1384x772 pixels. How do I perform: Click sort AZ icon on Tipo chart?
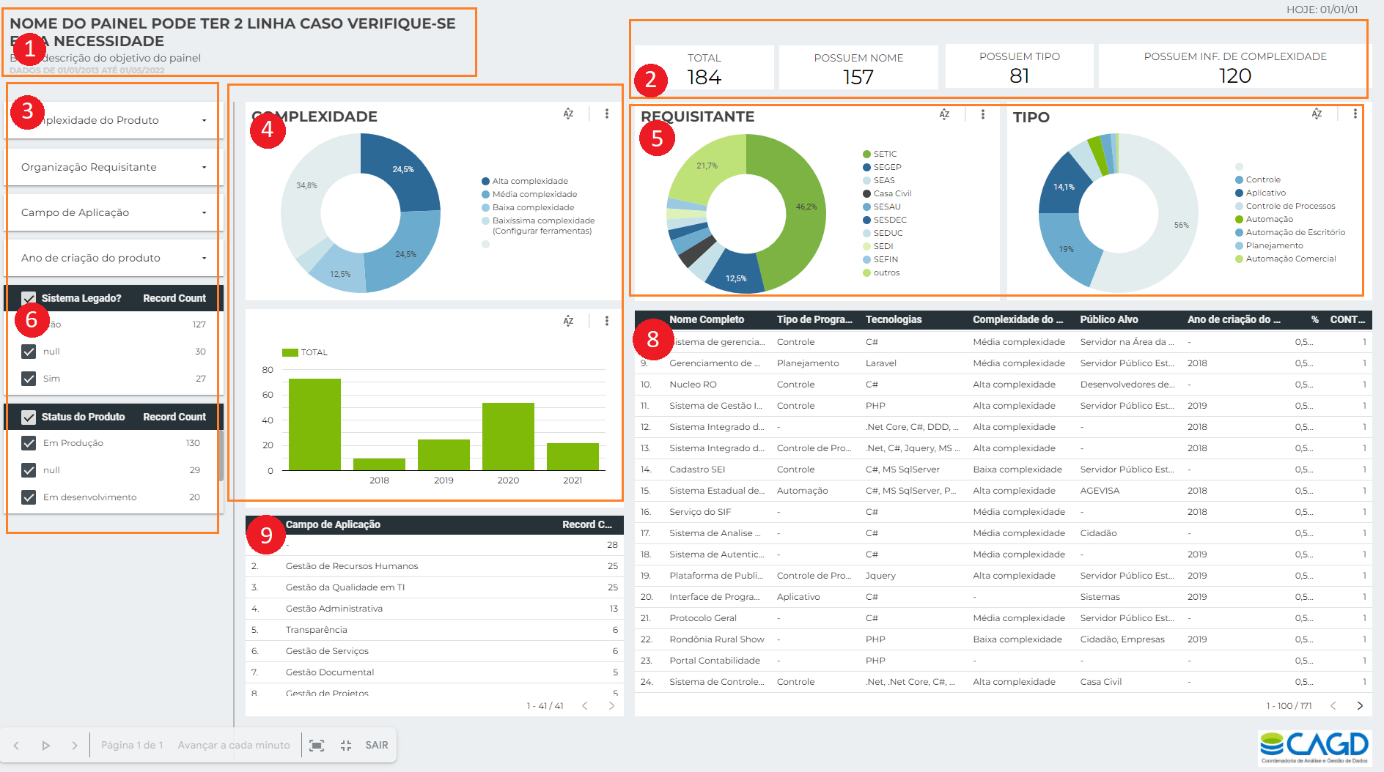point(1317,114)
